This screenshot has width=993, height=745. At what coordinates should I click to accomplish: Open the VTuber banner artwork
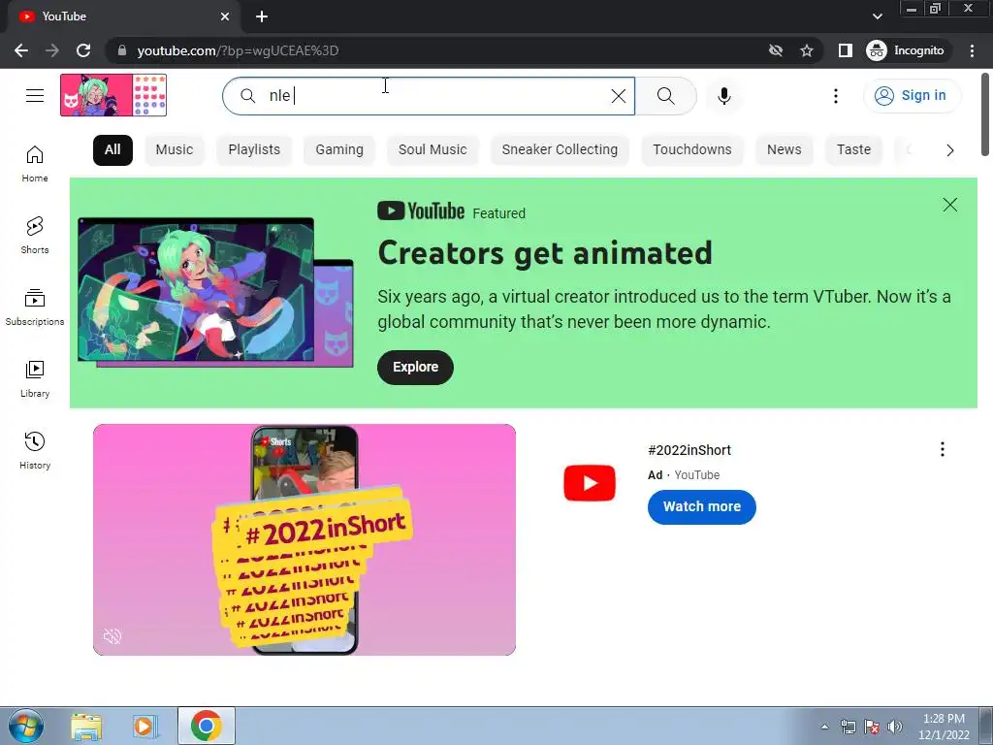[x=215, y=292]
